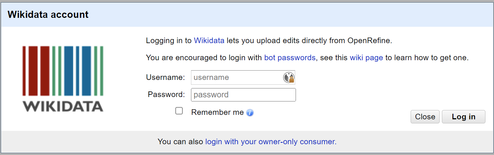
Task: Click the WIKIDATA wordmark under the logo
Action: pyautogui.click(x=63, y=106)
